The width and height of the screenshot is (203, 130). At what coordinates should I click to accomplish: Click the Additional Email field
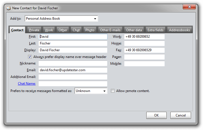pyautogui.click(x=73, y=77)
